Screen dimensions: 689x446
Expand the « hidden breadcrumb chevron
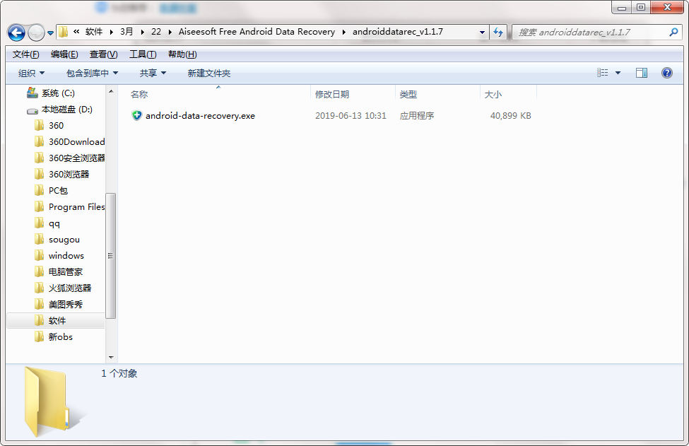point(76,32)
